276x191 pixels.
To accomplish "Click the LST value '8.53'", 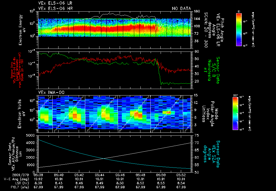I will pos(161,183).
